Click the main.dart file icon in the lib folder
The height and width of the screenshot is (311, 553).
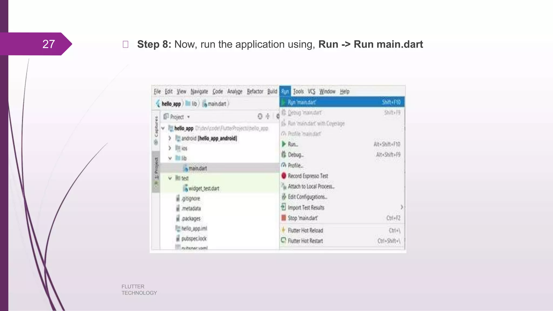click(186, 168)
